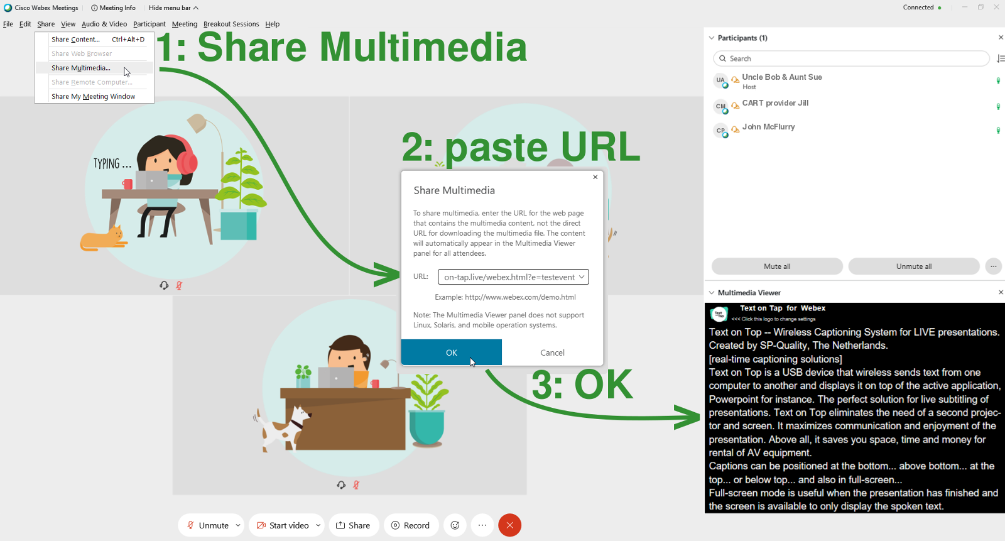Click the headset icon under typing woman video
Viewport: 1005px width, 541px height.
point(164,285)
